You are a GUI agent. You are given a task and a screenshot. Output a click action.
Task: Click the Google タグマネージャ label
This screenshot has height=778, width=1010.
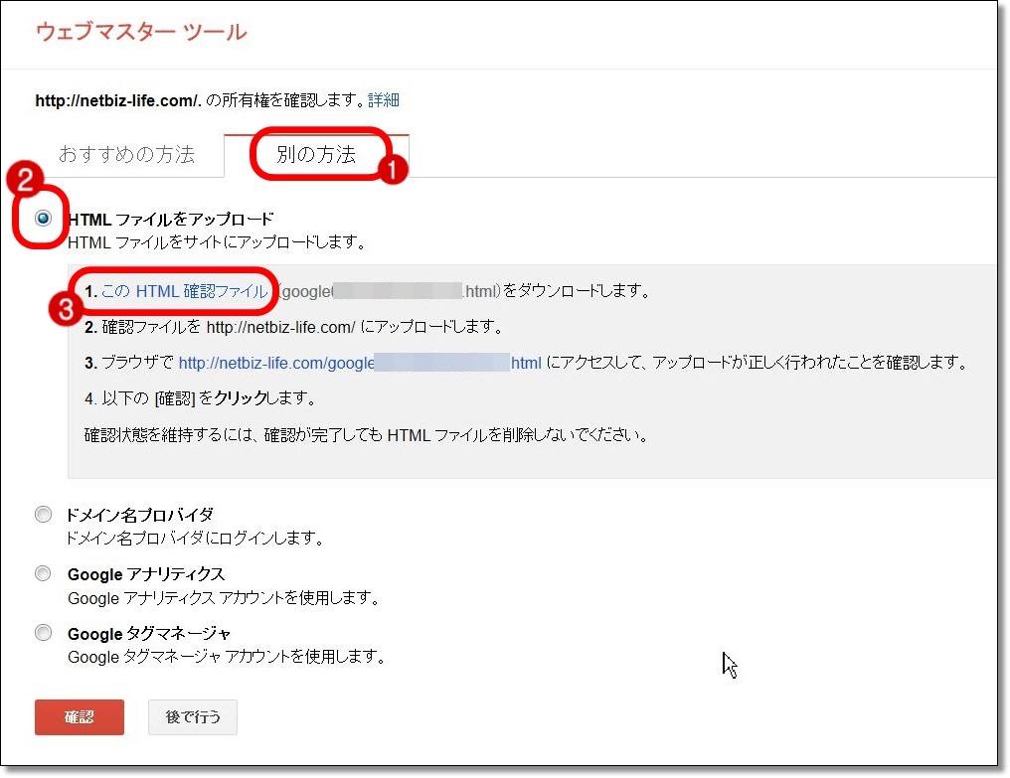click(149, 634)
